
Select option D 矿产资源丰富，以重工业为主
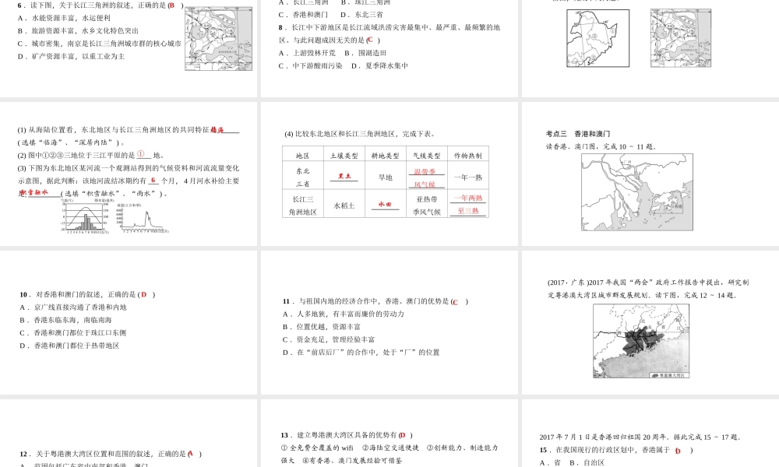click(71, 57)
